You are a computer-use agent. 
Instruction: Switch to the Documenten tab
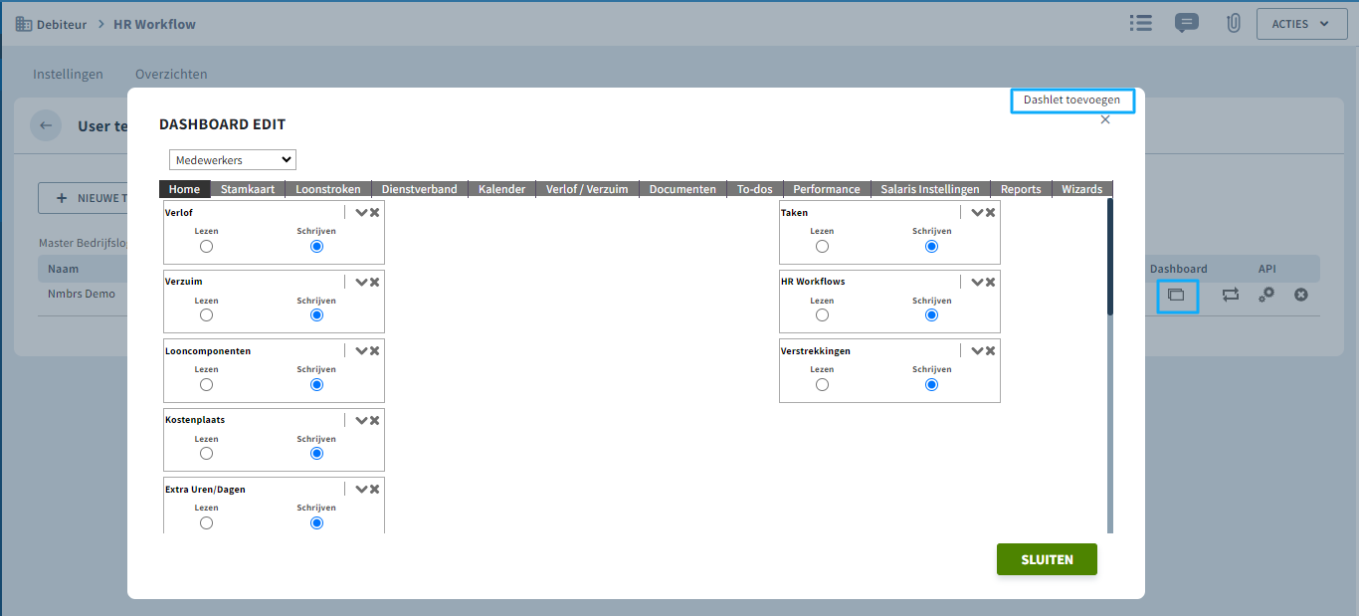pyautogui.click(x=682, y=189)
